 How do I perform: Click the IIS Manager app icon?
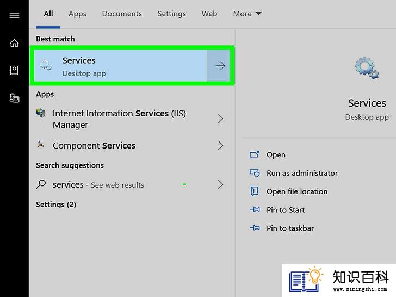click(40, 113)
